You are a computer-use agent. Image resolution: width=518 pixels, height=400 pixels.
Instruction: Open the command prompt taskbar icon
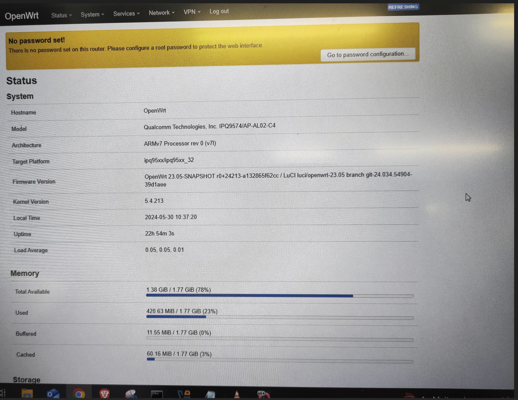[157, 394]
